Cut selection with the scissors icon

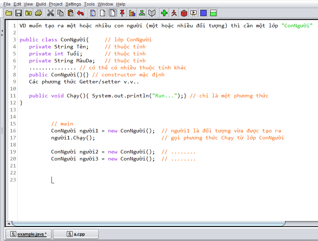(51, 13)
